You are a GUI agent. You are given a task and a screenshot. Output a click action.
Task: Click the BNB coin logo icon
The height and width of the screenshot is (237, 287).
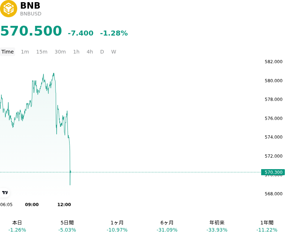pyautogui.click(x=8, y=9)
